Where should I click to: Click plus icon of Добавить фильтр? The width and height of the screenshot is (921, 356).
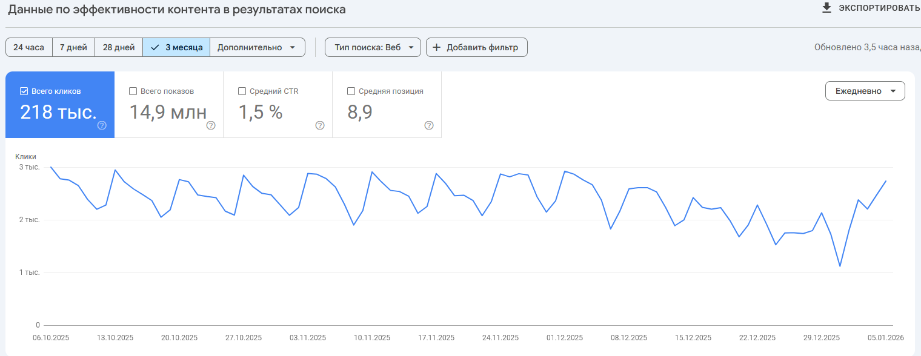tap(436, 47)
